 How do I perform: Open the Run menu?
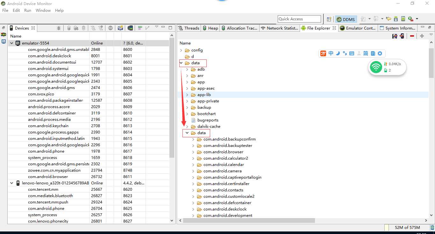click(28, 10)
